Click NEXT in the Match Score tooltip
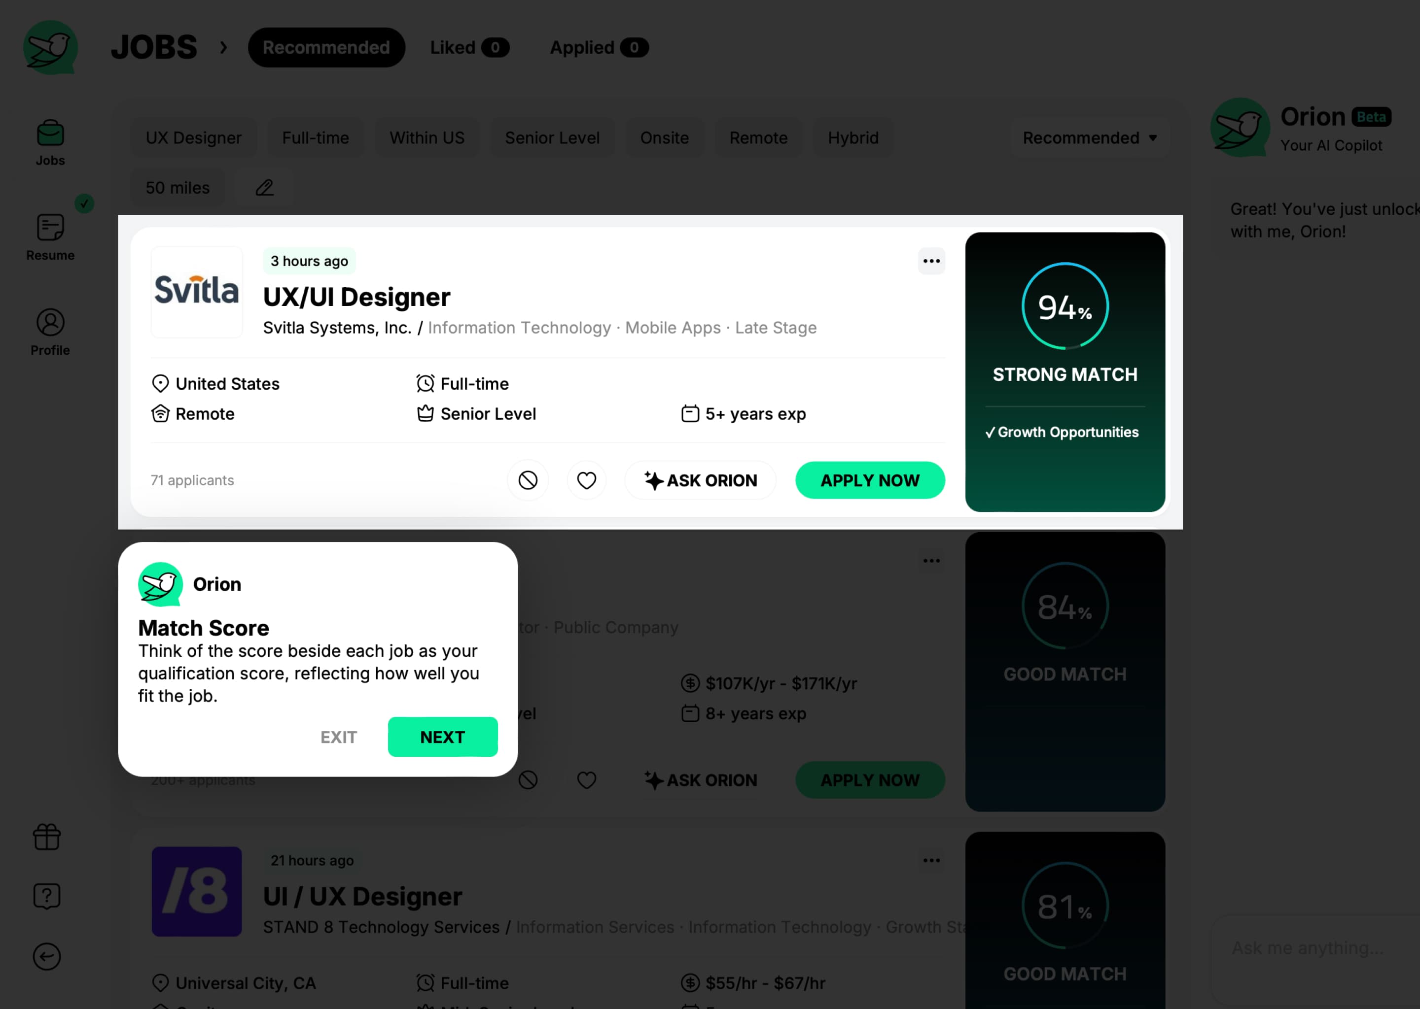 [x=442, y=736]
